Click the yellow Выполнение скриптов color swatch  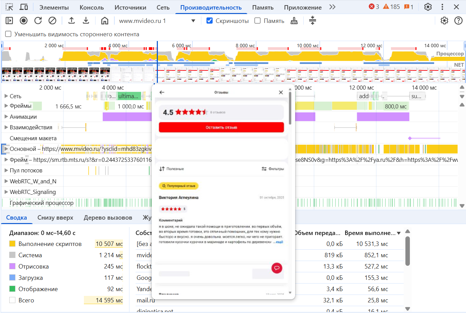12,244
